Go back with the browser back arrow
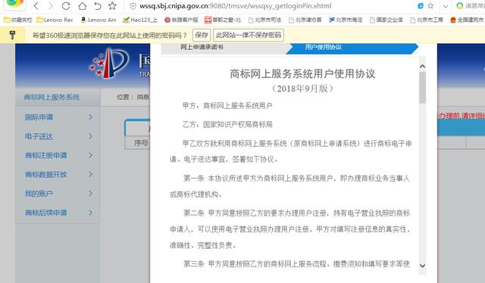Image resolution: width=485 pixels, height=283 pixels. [36, 5]
